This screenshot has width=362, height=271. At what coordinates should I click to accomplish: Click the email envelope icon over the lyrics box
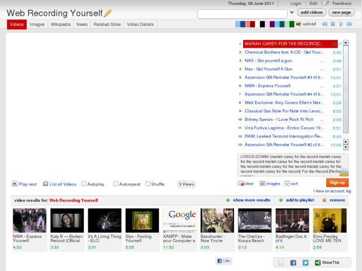[x=344, y=172]
